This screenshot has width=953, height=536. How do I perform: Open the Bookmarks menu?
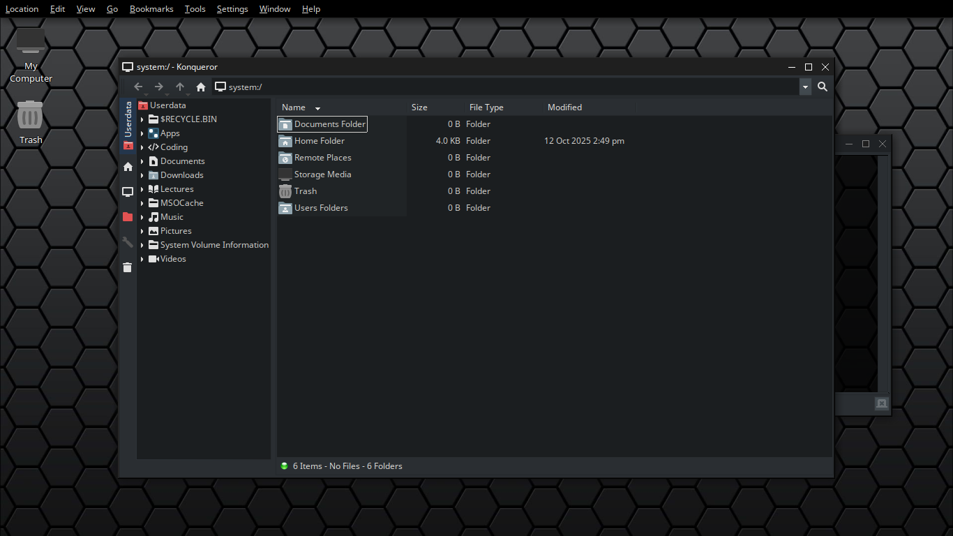tap(151, 9)
